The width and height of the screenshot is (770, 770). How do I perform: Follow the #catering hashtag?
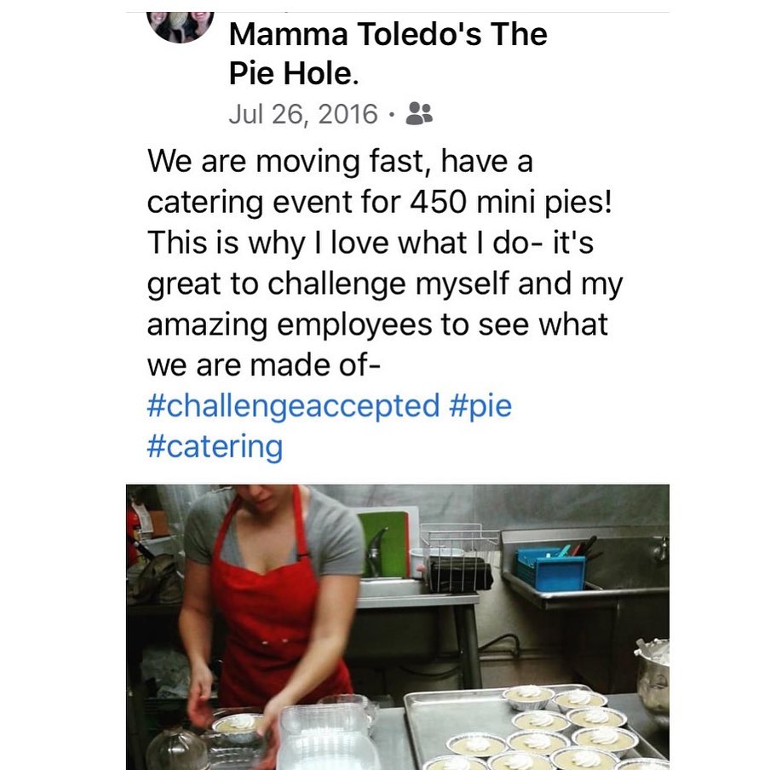click(215, 447)
